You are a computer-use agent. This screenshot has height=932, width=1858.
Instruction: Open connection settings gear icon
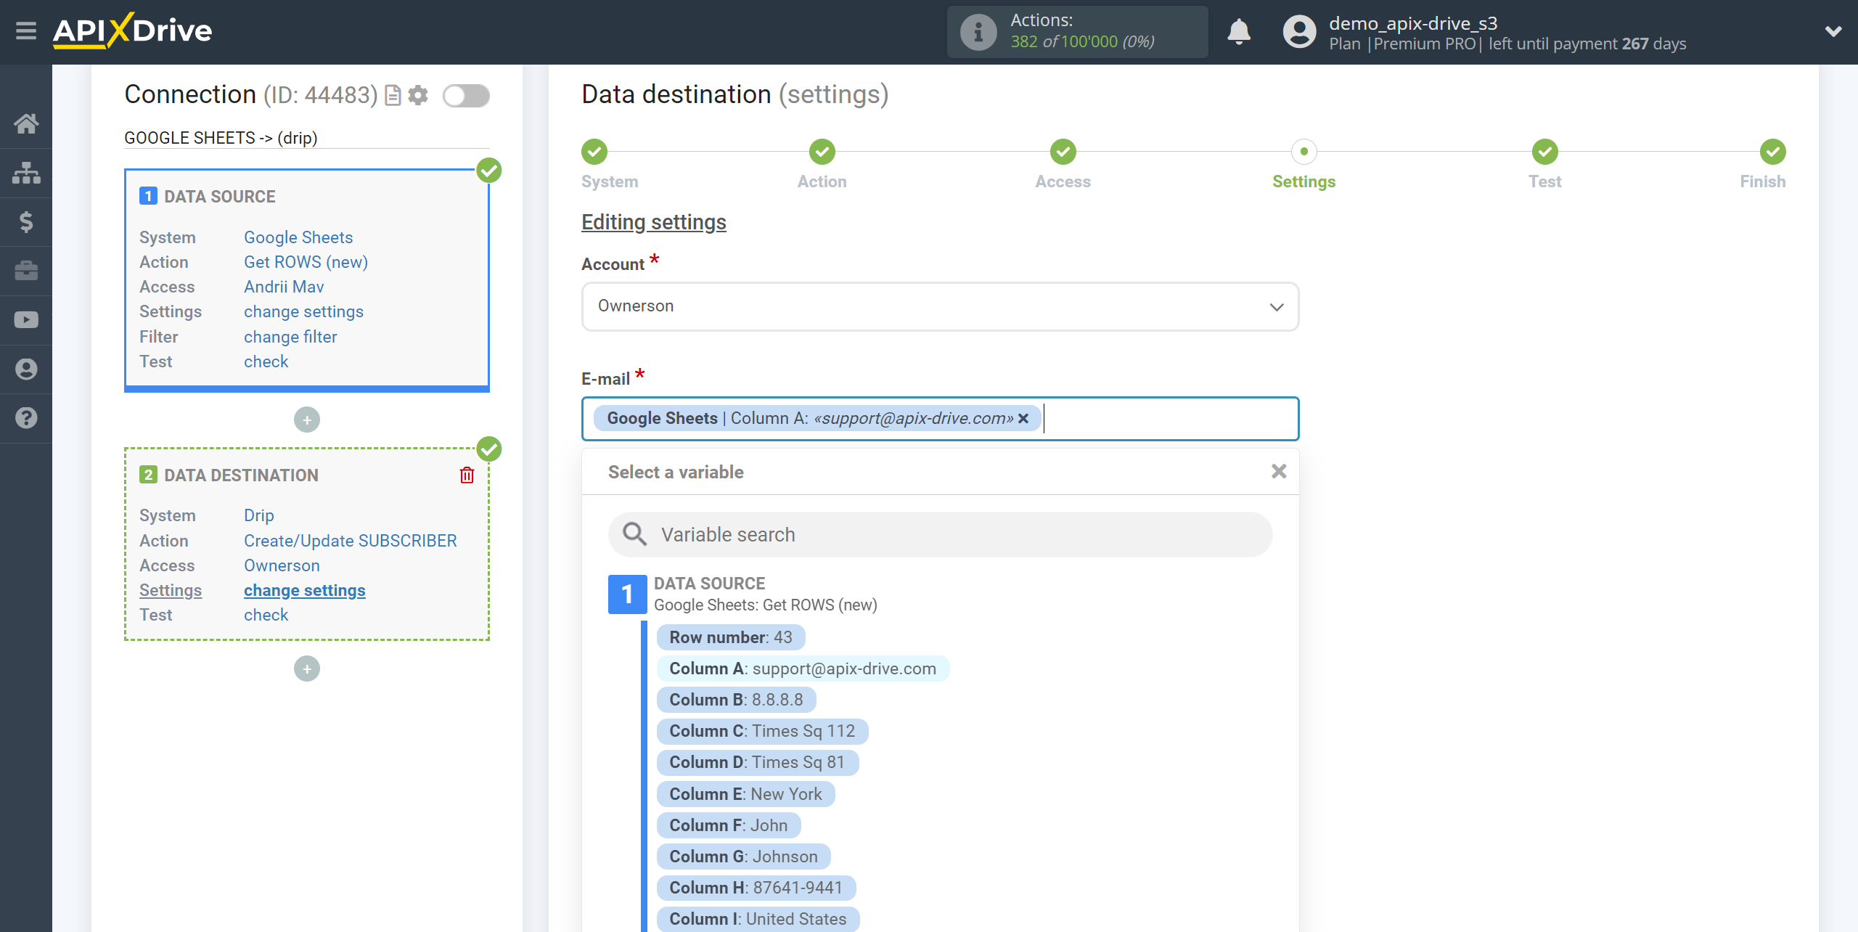click(418, 95)
